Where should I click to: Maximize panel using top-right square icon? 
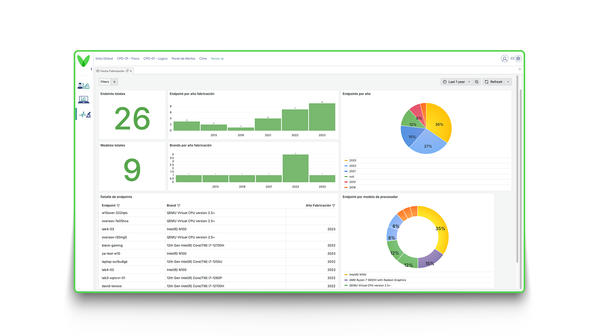(520, 69)
